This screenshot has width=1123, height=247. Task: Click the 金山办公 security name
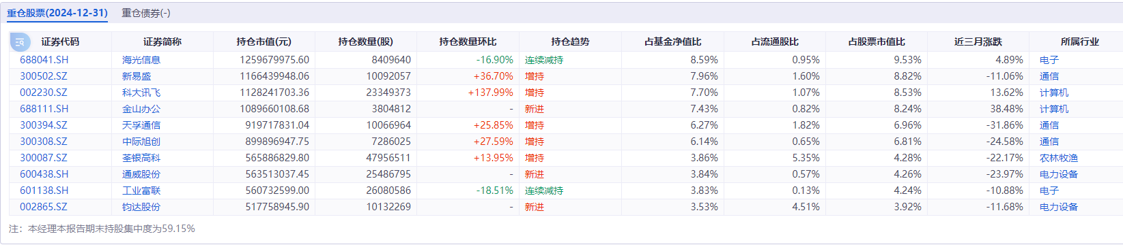coord(141,109)
